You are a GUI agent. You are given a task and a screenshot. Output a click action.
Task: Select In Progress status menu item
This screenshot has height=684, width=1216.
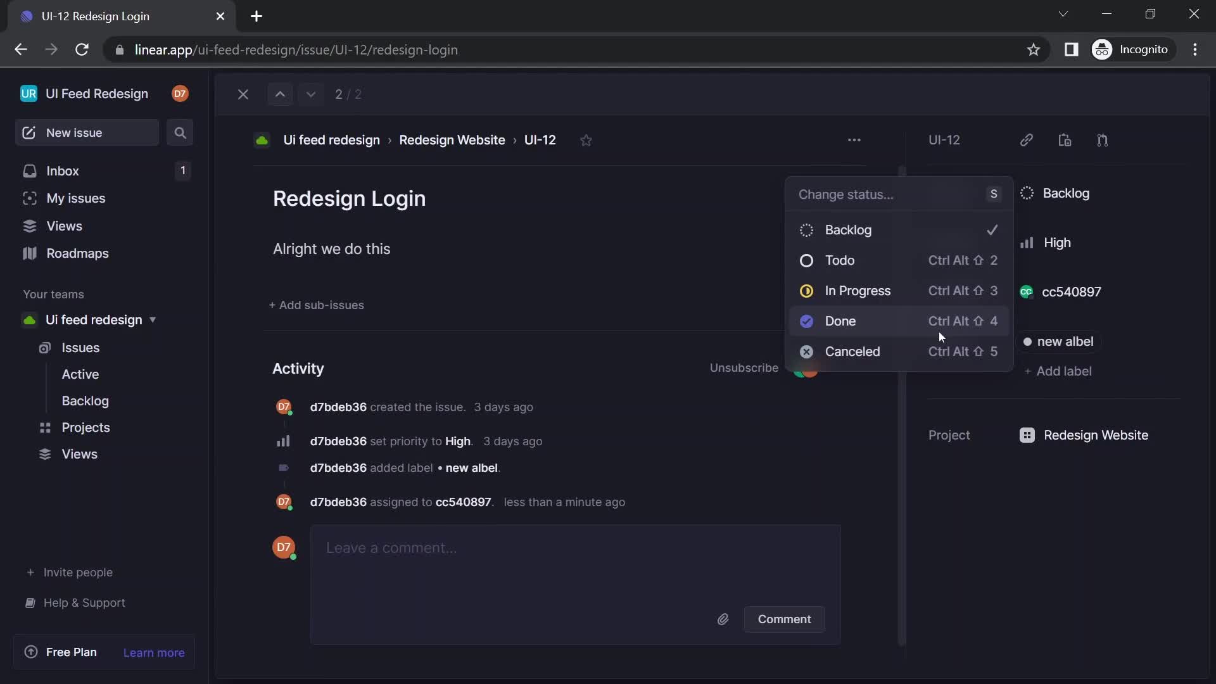point(859,291)
